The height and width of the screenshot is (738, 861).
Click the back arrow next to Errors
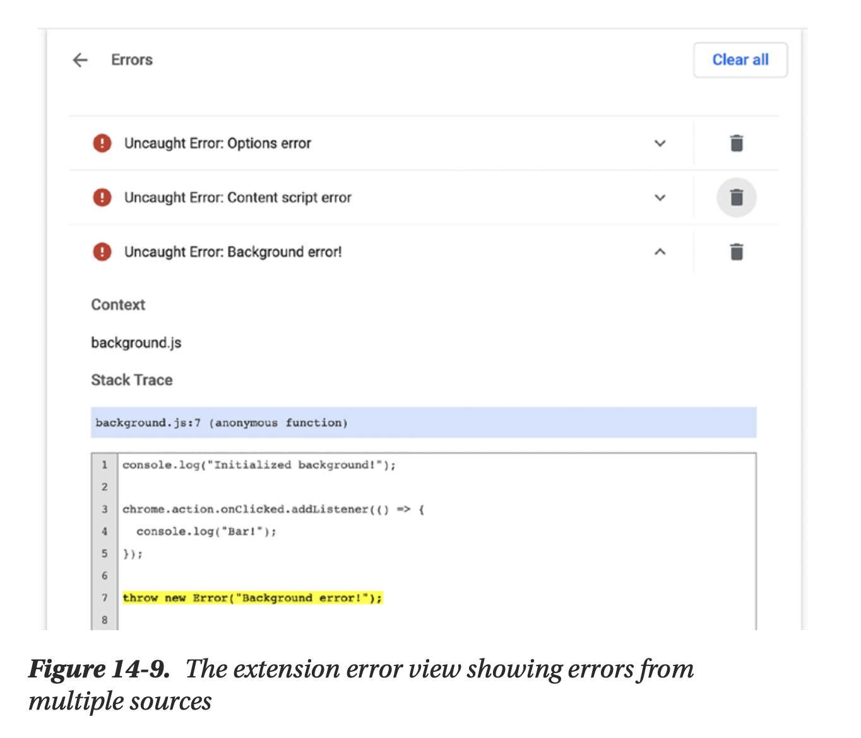[80, 60]
